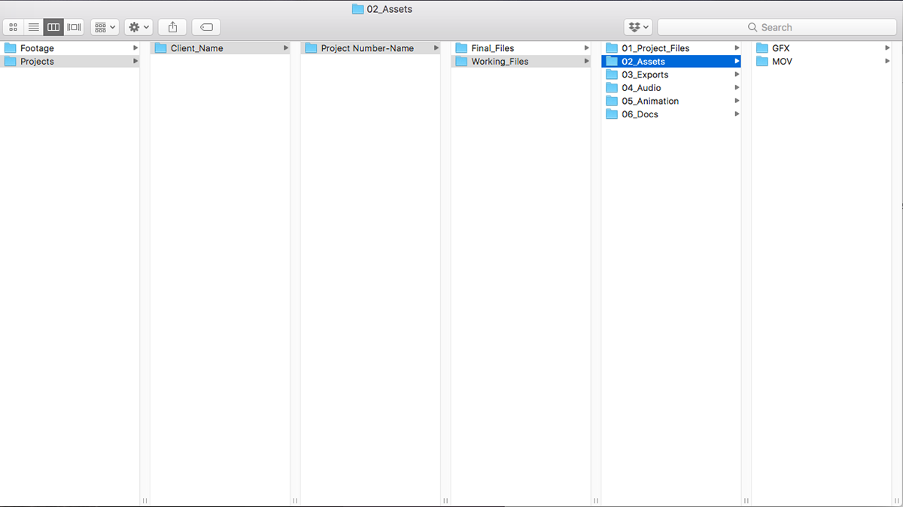Click the Footage folder icon
The width and height of the screenshot is (903, 507).
tap(11, 48)
